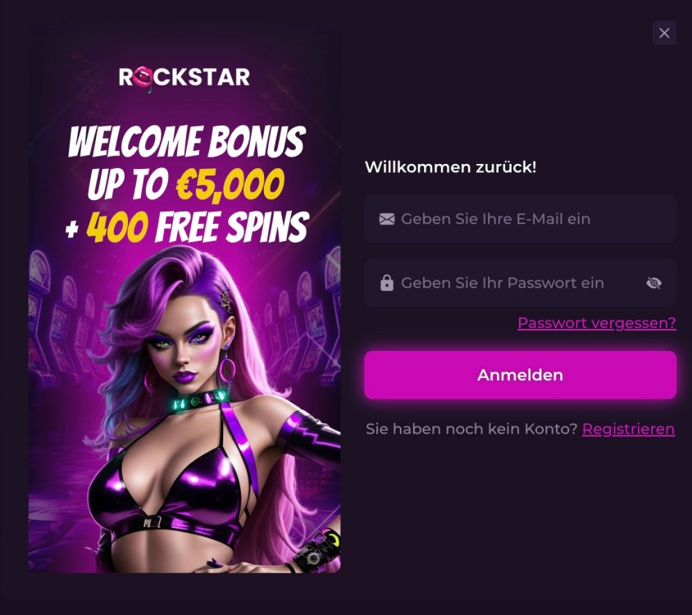This screenshot has width=692, height=615.
Task: Click the 'Sie haben noch kein Konto?' text
Action: tap(471, 429)
